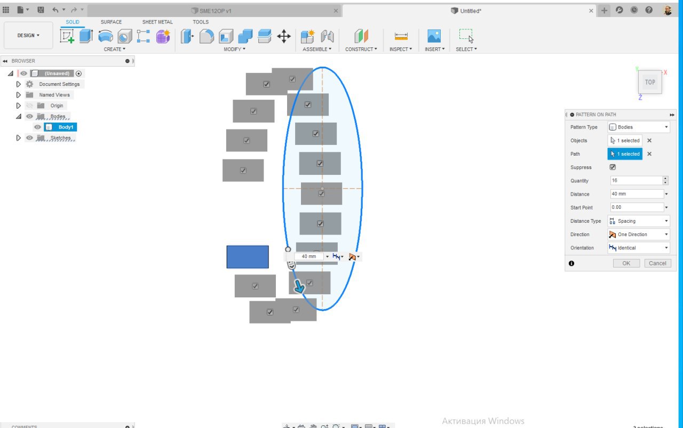The height and width of the screenshot is (428, 683).
Task: Open the INSPECT menu
Action: click(x=401, y=49)
